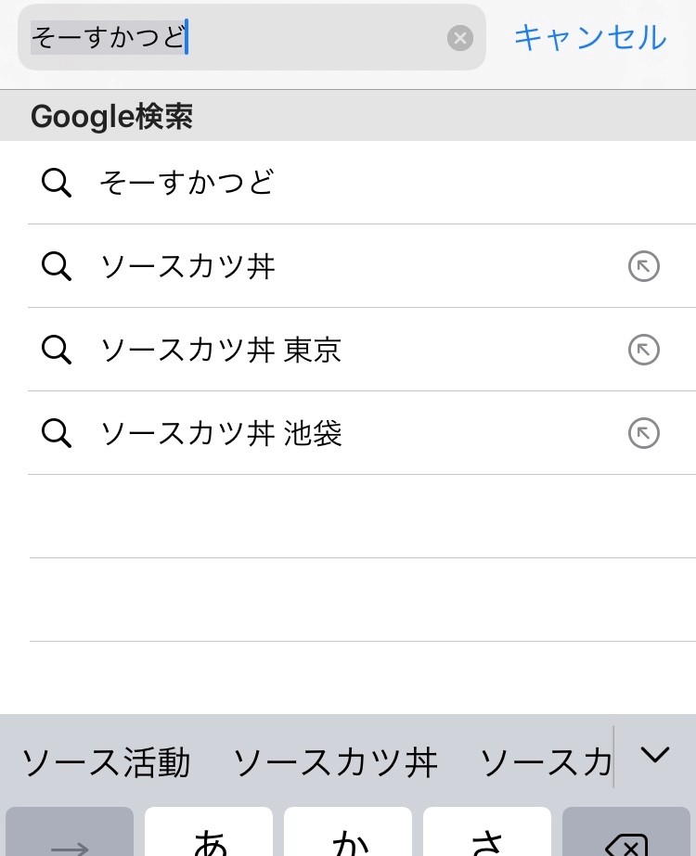Viewport: 696px width, 856px height.
Task: Expand the keyboard conversion candidates list
Action: coord(655,756)
